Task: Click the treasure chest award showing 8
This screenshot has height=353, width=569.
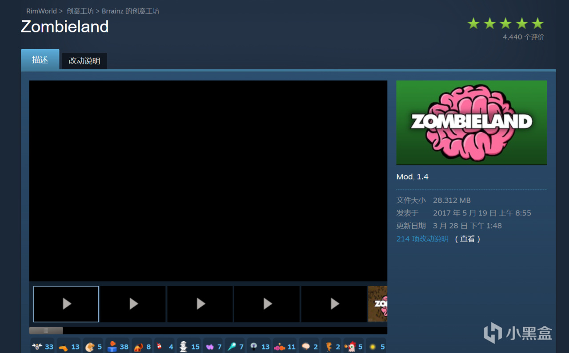Action: click(142, 346)
